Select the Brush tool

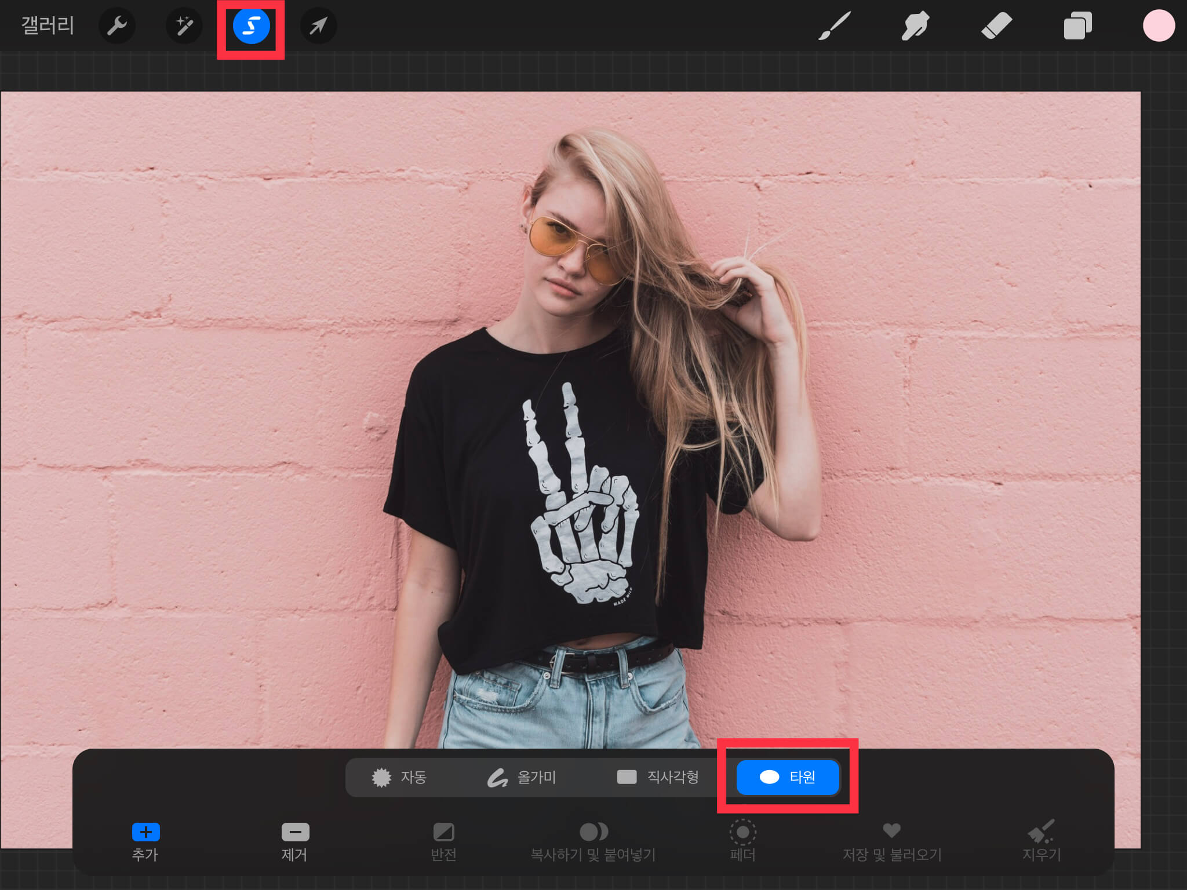835,26
